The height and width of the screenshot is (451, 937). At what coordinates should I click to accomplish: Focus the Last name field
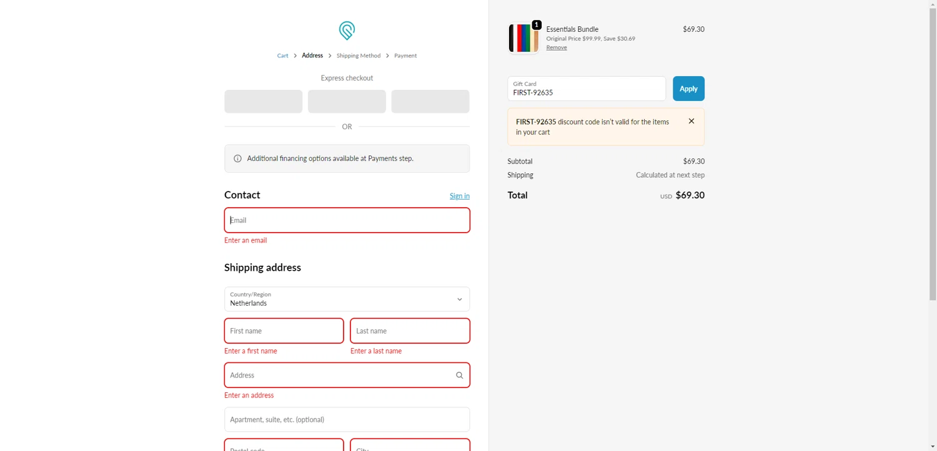410,331
